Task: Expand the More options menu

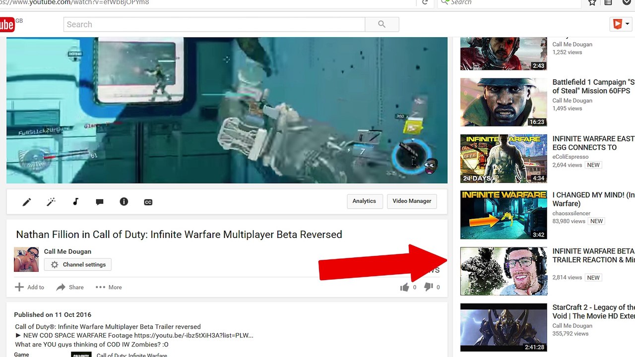Action: 109,287
